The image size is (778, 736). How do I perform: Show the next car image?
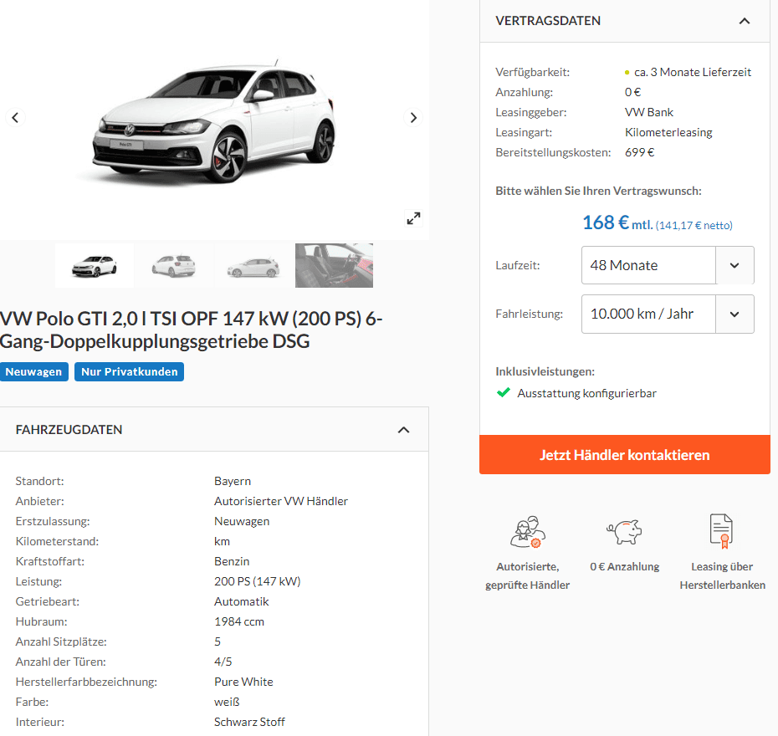click(x=413, y=118)
